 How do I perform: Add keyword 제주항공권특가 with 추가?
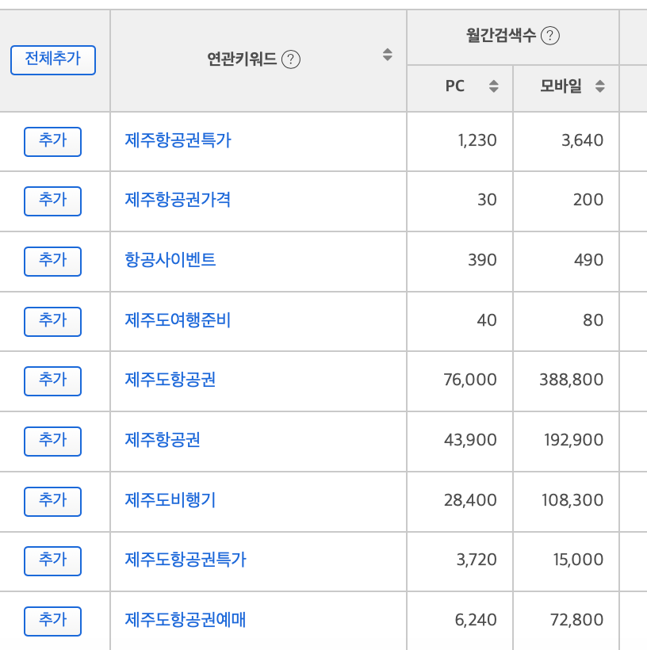(52, 142)
